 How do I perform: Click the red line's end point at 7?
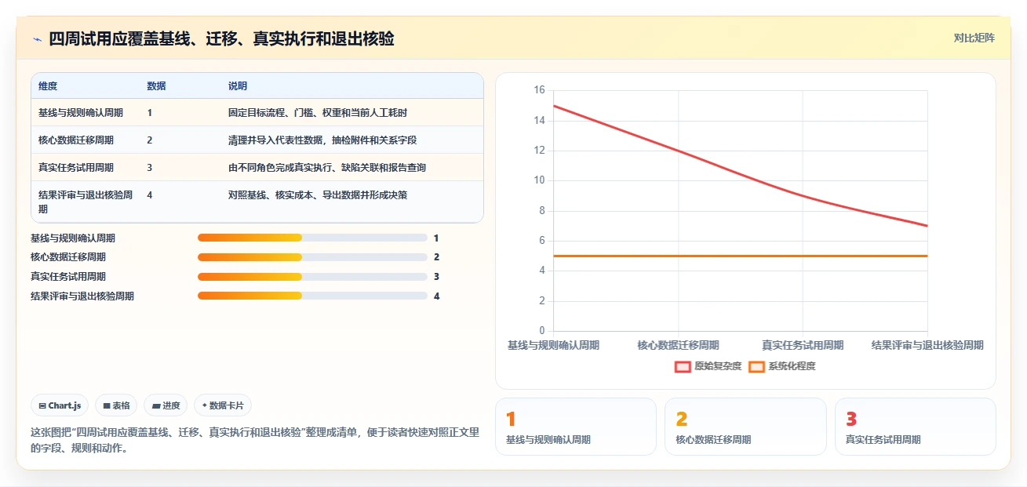[927, 226]
